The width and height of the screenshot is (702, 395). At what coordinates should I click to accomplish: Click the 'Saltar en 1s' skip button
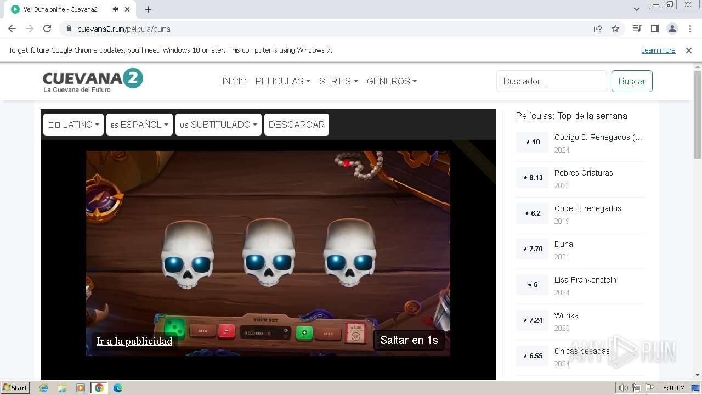[x=409, y=340]
